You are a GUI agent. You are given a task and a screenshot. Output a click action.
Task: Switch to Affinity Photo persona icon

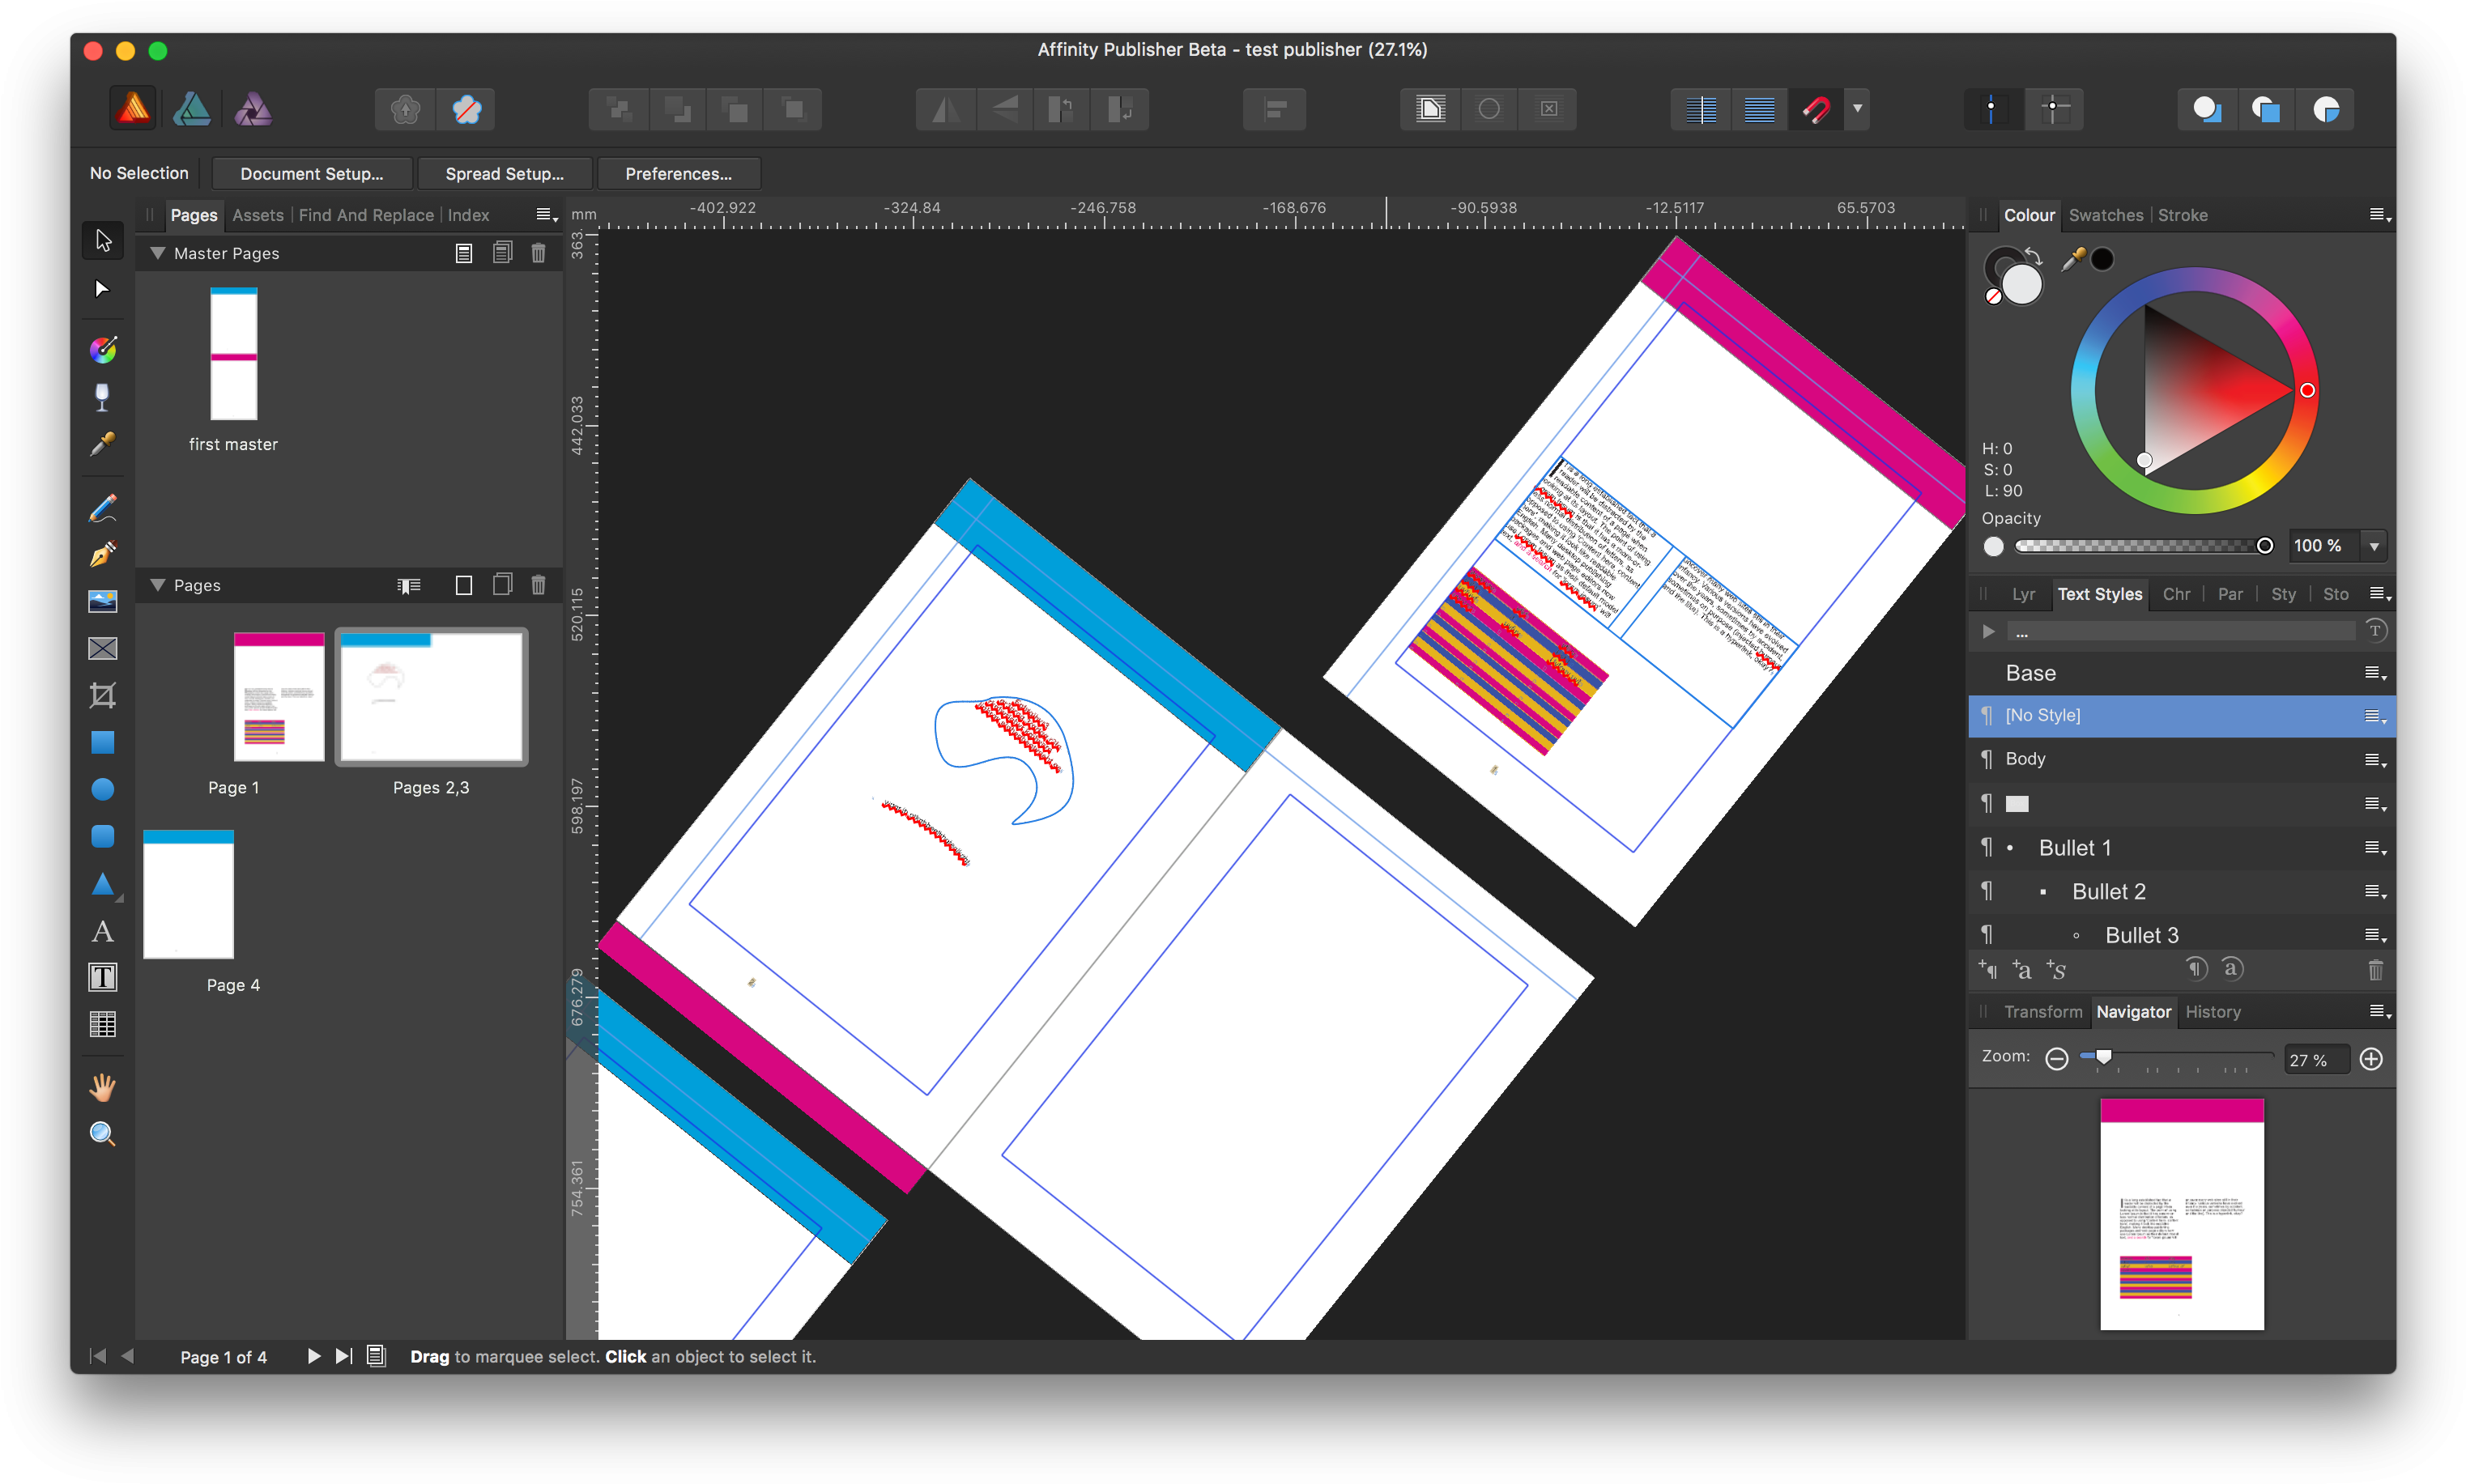click(x=253, y=109)
